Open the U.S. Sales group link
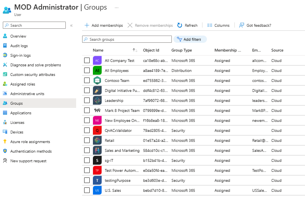 coord(112,190)
